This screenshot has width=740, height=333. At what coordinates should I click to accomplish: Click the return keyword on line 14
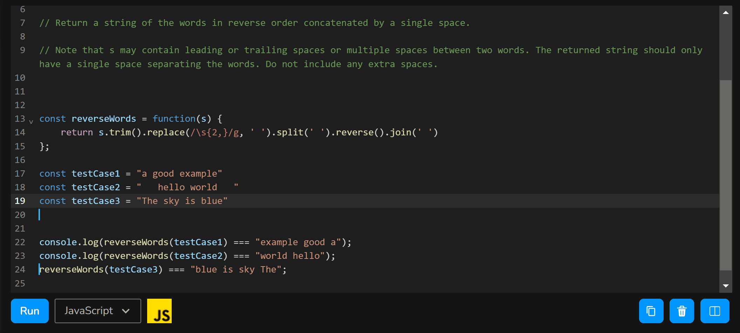coord(77,132)
